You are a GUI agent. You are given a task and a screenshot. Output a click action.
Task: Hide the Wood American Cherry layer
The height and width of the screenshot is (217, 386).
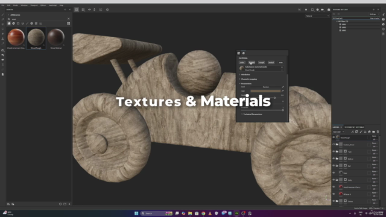point(334,187)
